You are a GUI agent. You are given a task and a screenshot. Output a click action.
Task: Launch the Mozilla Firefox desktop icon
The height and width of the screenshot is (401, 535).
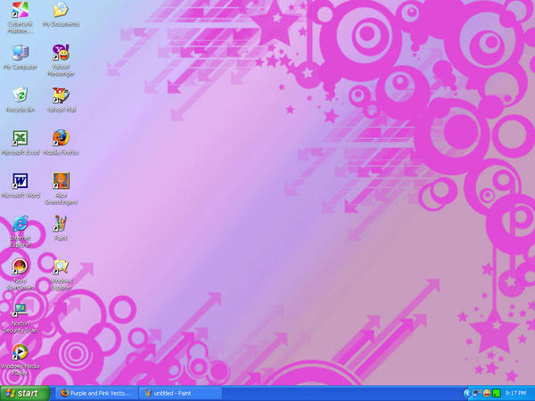pos(61,138)
